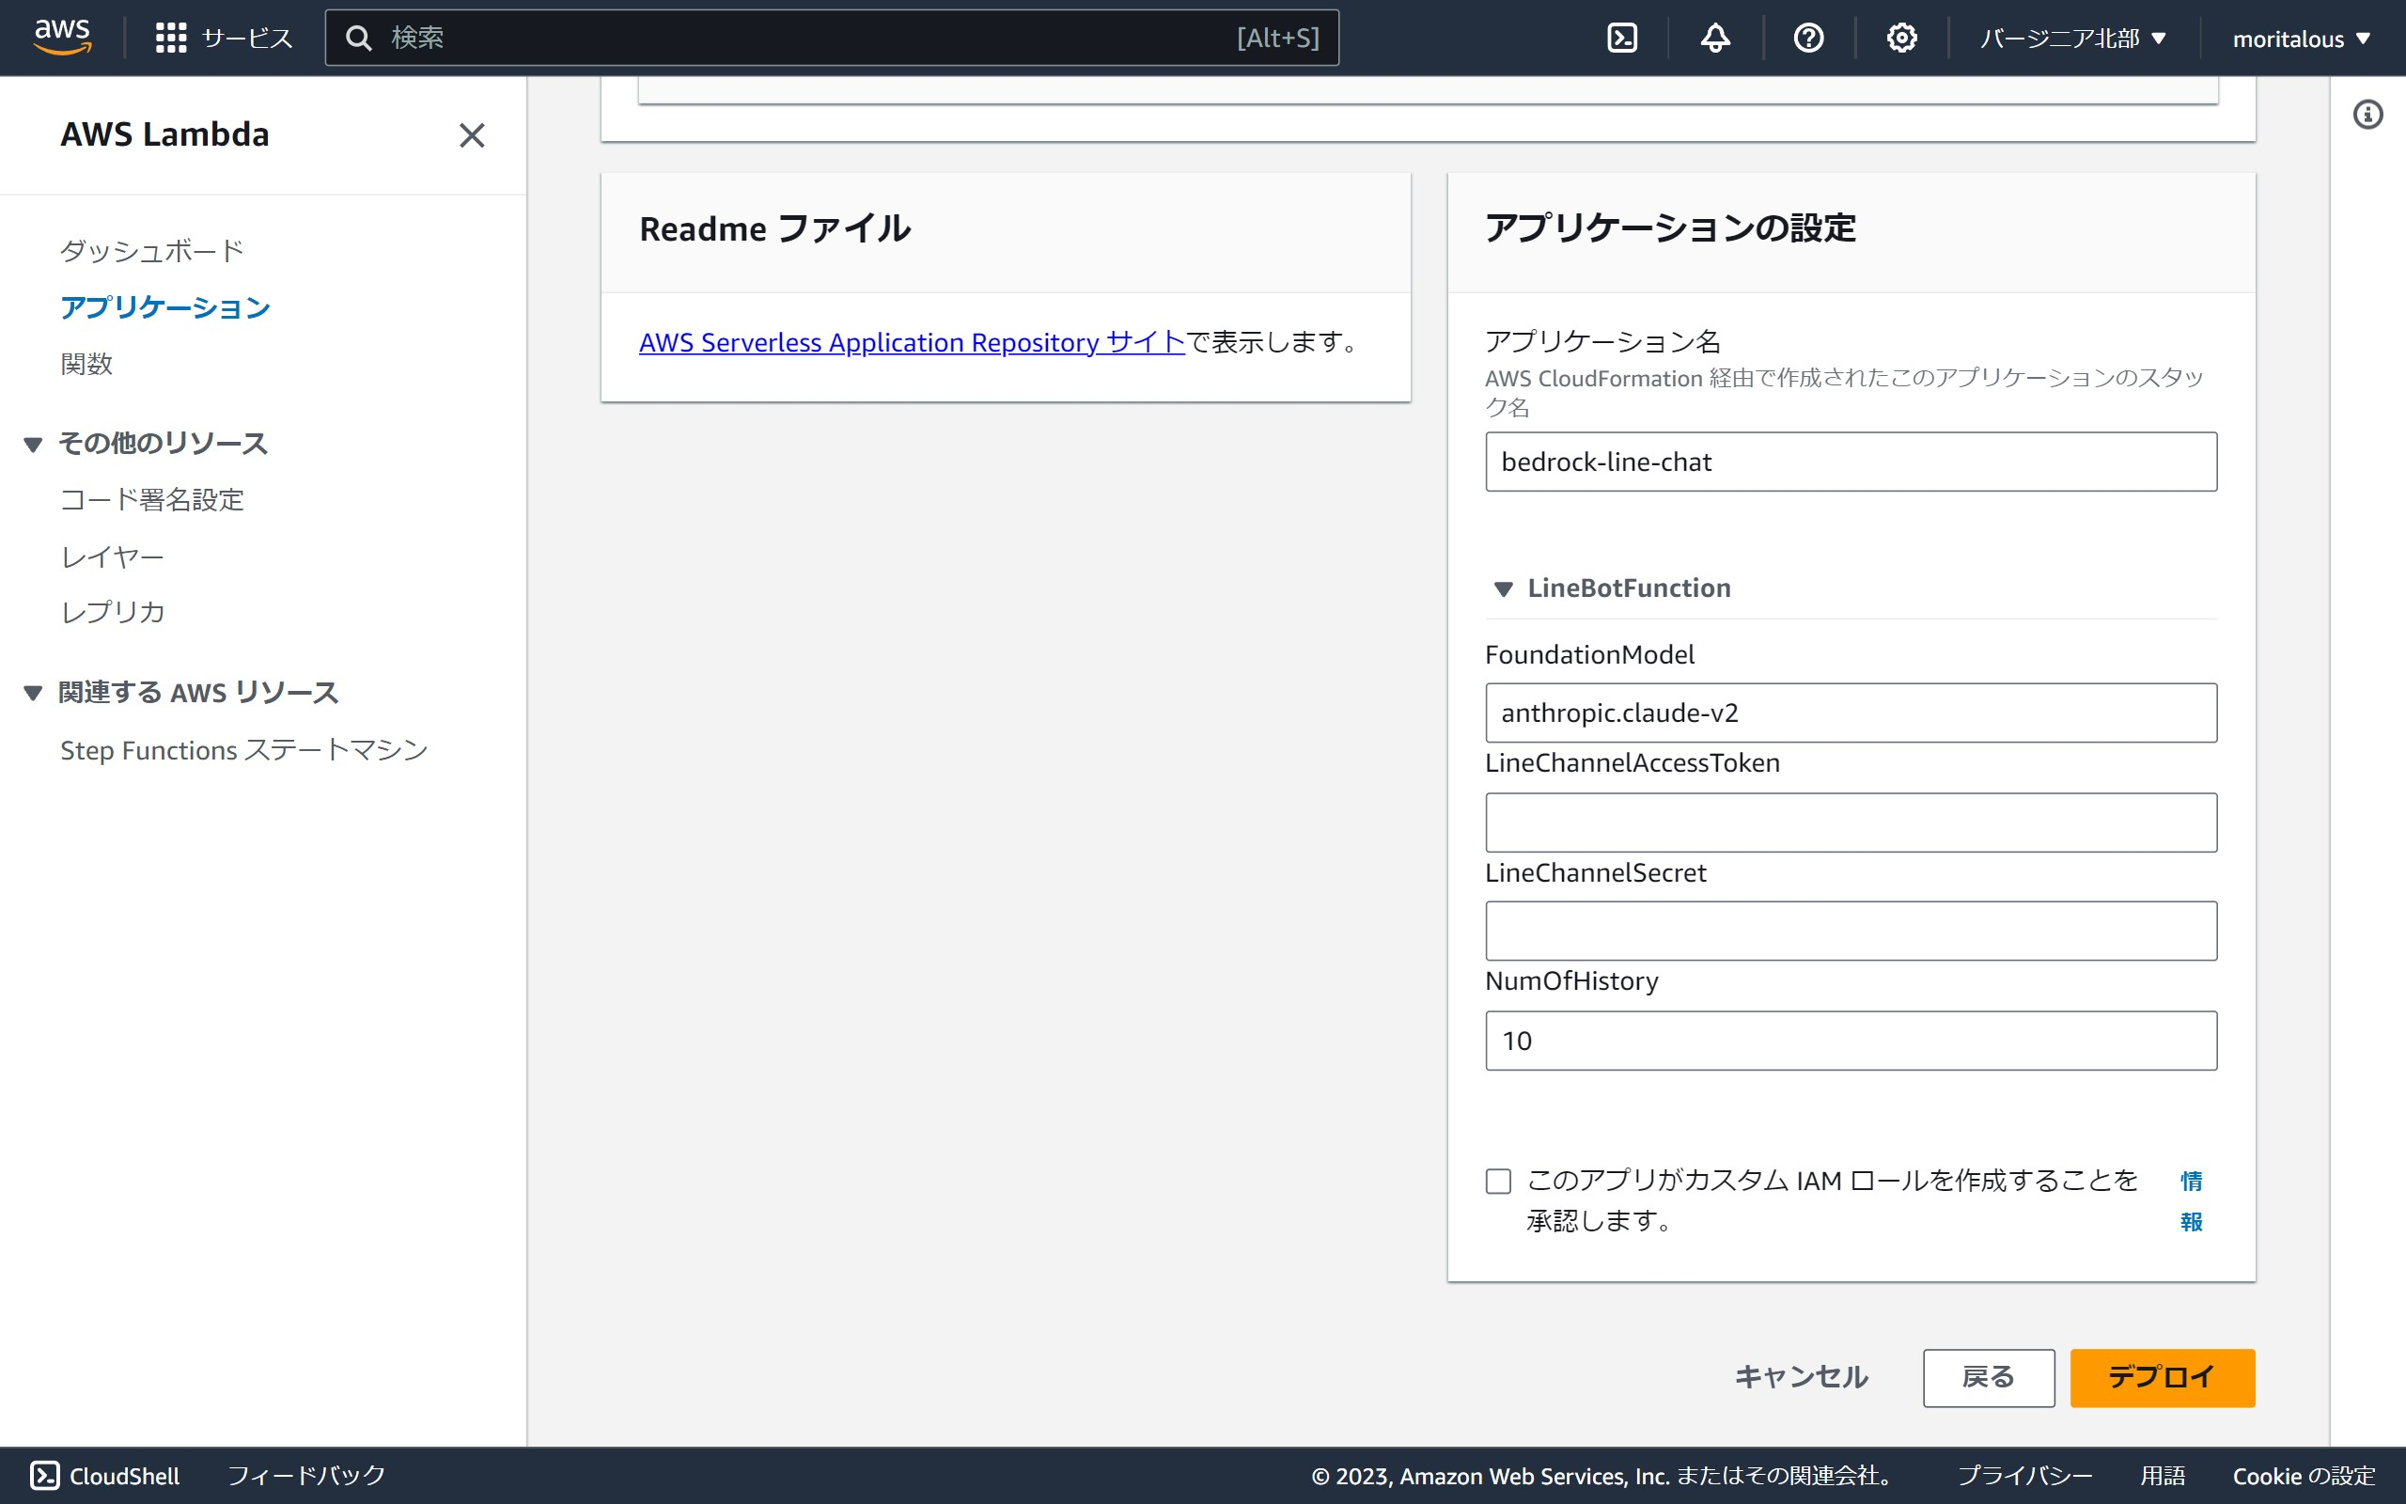Open the バージニア北部 region dropdown
Viewport: 2406px width, 1504px height.
click(x=2072, y=39)
